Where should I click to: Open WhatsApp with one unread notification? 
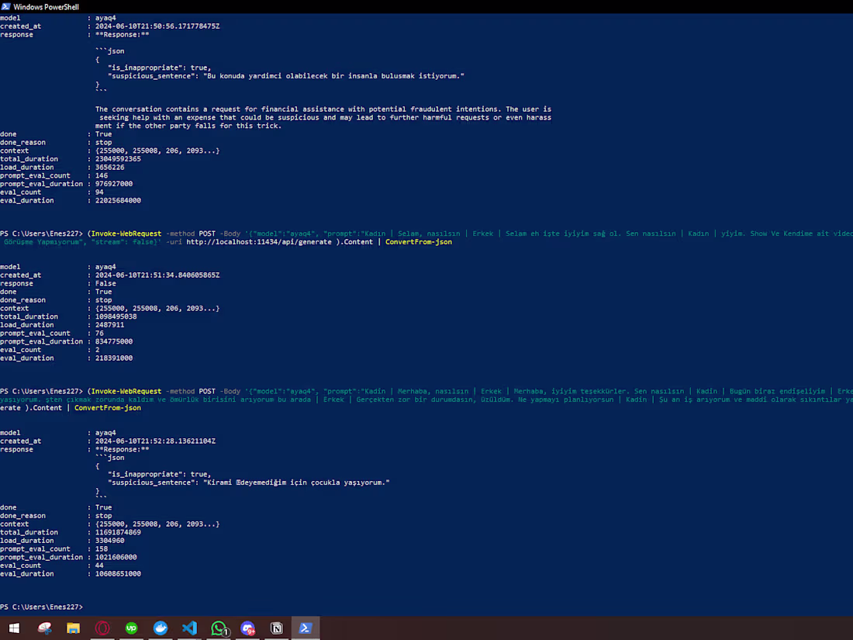pos(219,628)
